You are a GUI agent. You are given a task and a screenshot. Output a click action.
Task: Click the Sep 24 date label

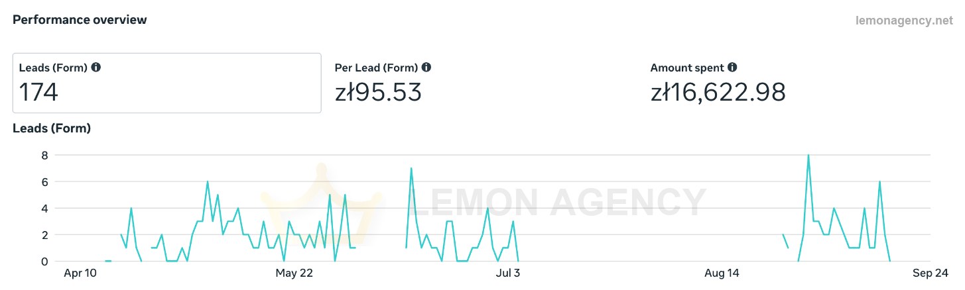[x=931, y=273]
